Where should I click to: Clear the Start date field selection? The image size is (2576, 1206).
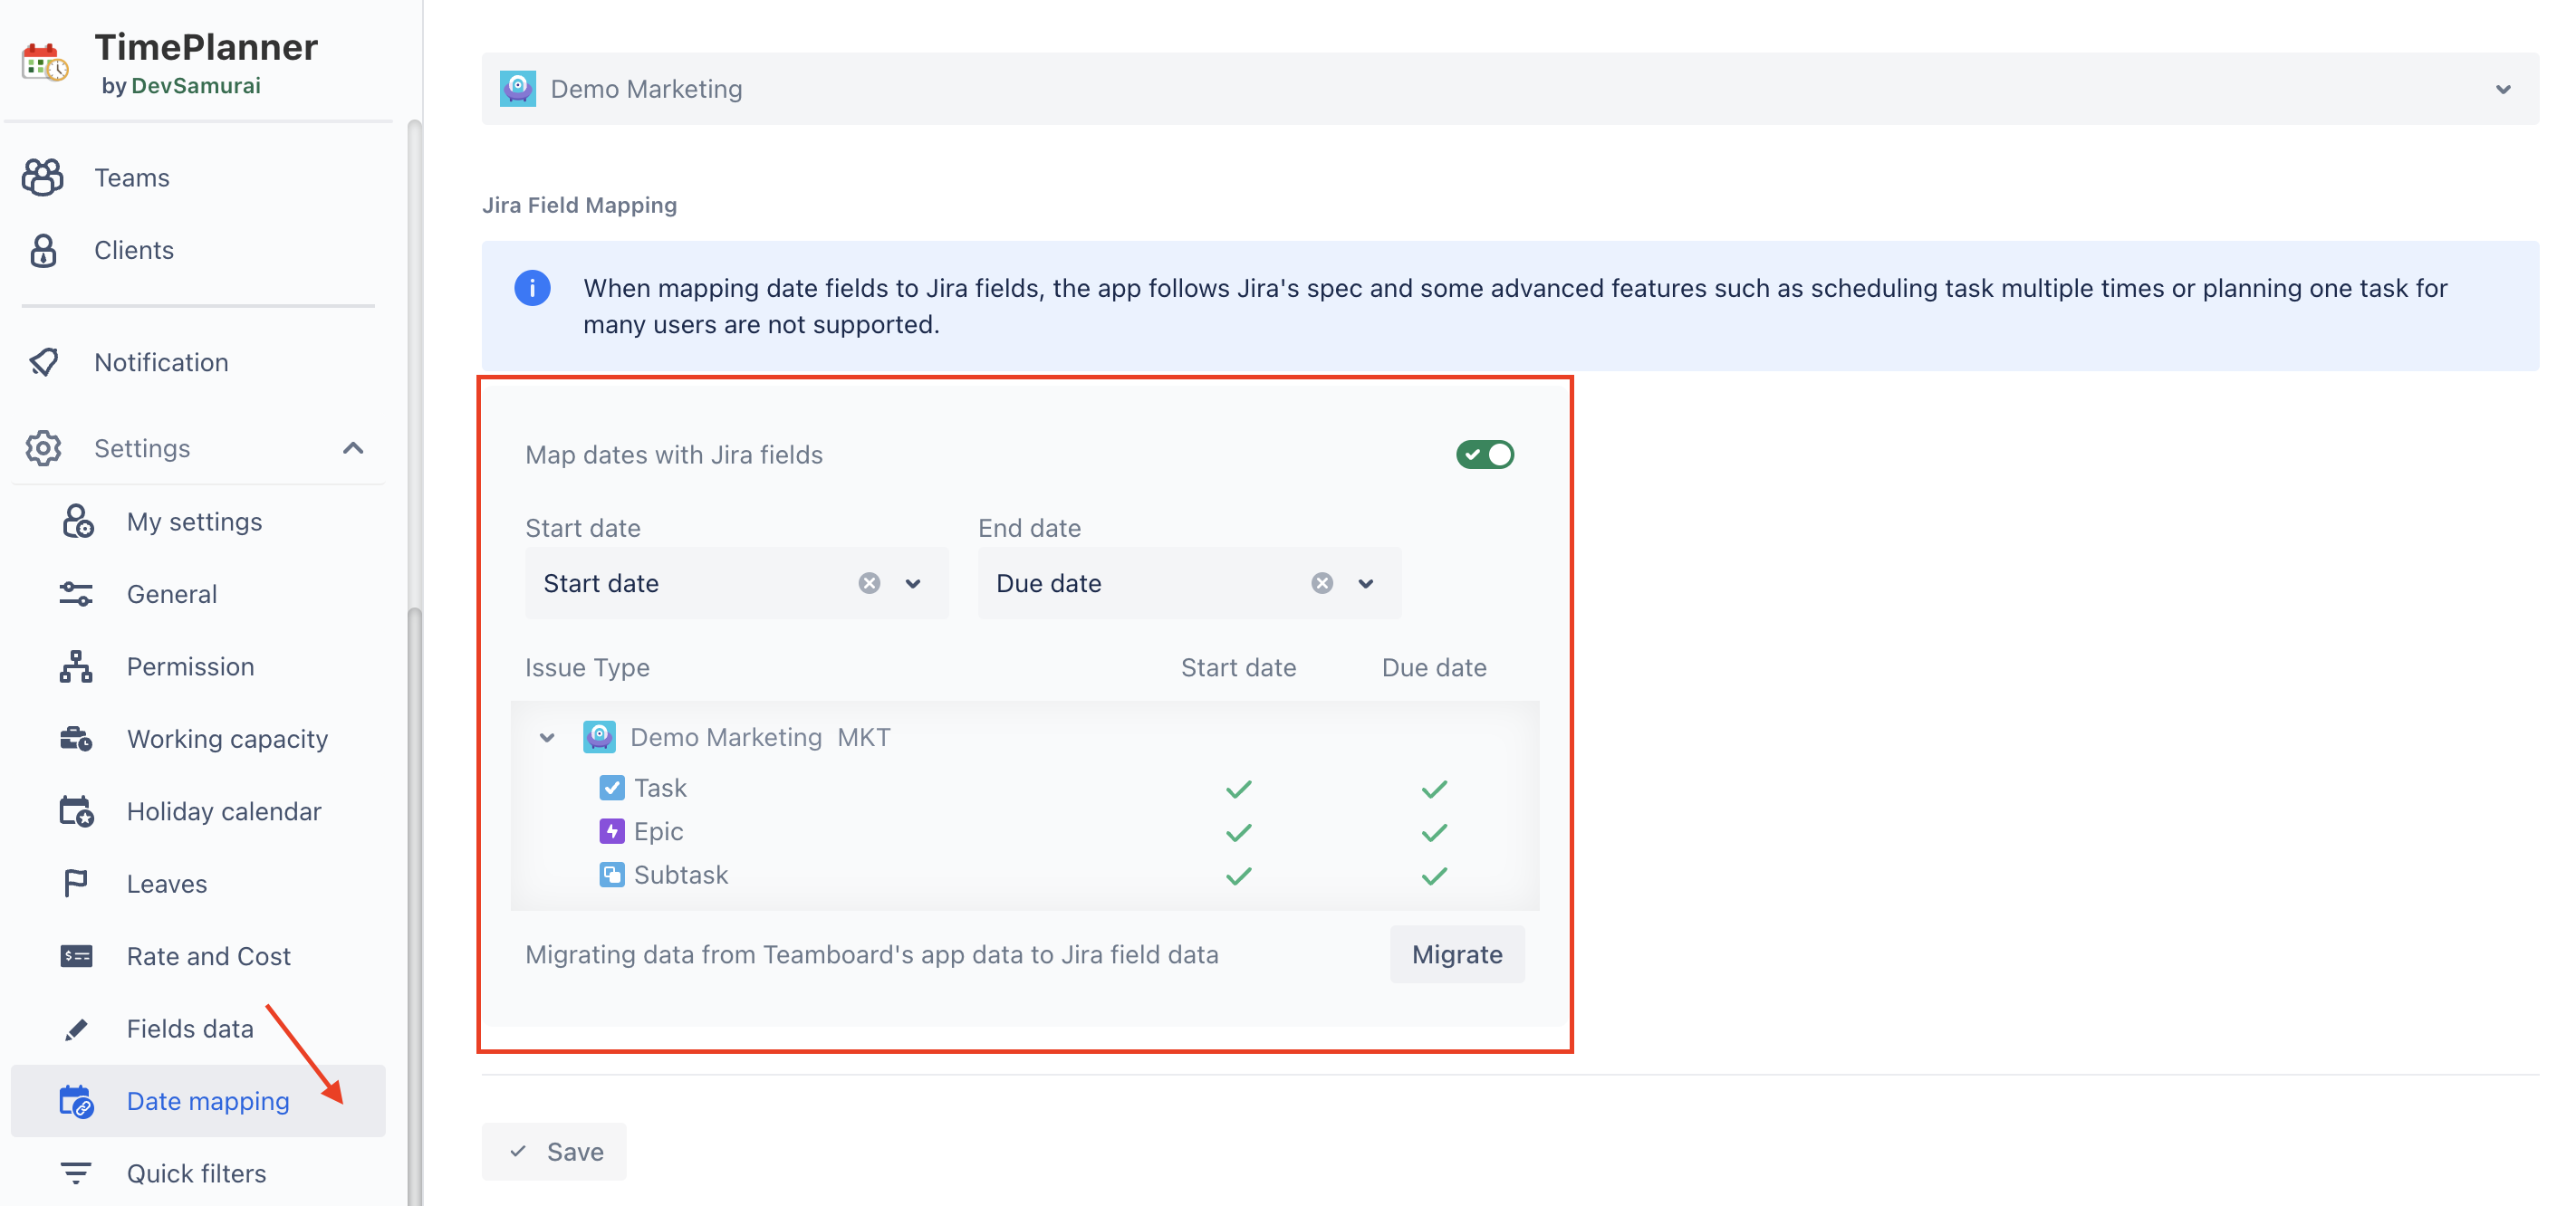click(x=869, y=583)
